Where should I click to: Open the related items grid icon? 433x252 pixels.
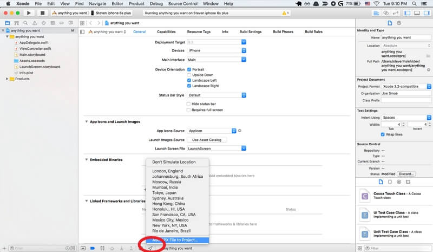click(82, 23)
